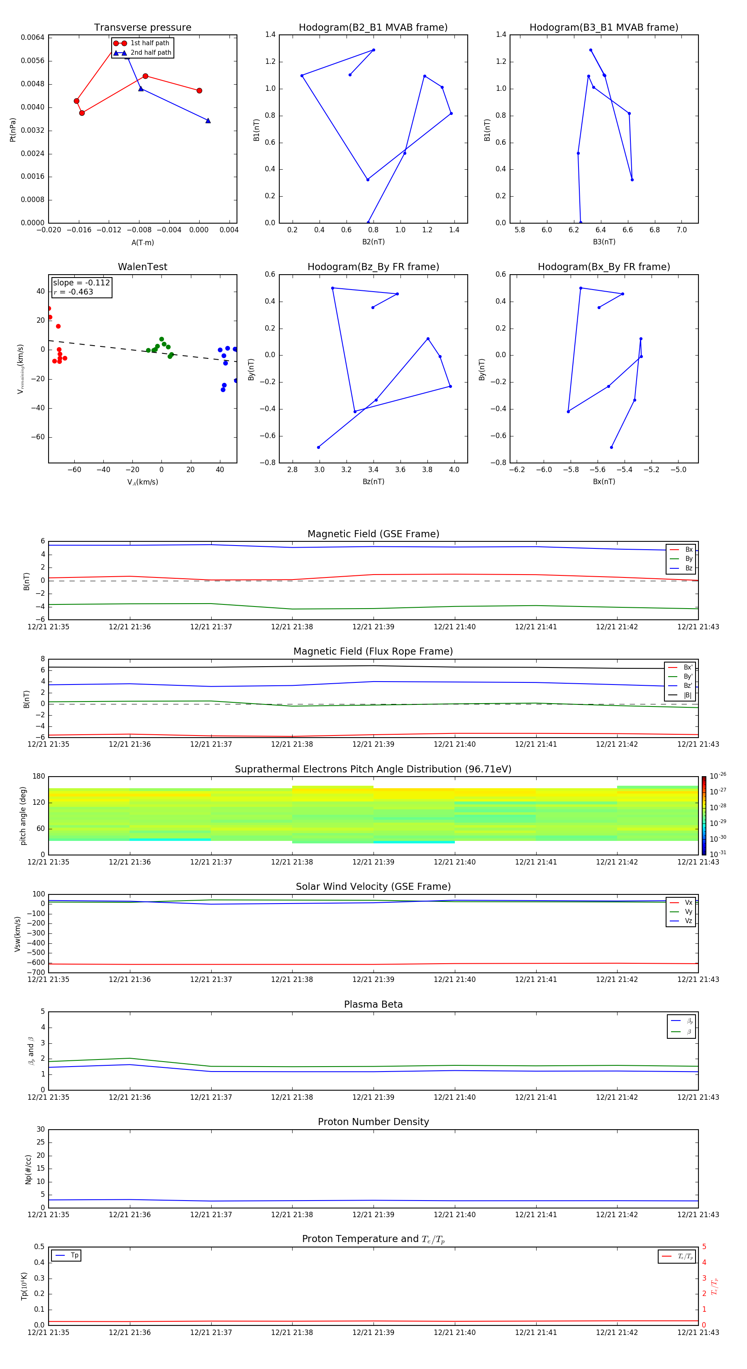Click the Bz legend entry in GSE Frame plot
Image resolution: width=747 pixels, height=1369 pixels.
(681, 568)
